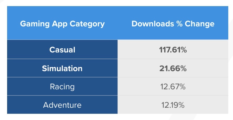Click the percent sign after 12.19
Screen dimensions: 233x120
181,105
